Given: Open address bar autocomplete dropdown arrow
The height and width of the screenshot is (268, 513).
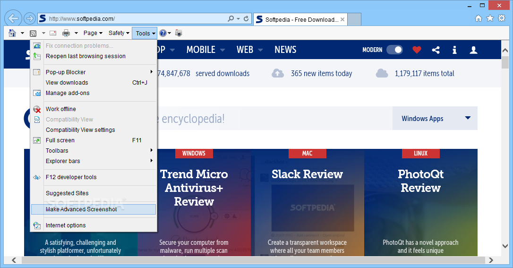Looking at the screenshot, I should pos(238,18).
